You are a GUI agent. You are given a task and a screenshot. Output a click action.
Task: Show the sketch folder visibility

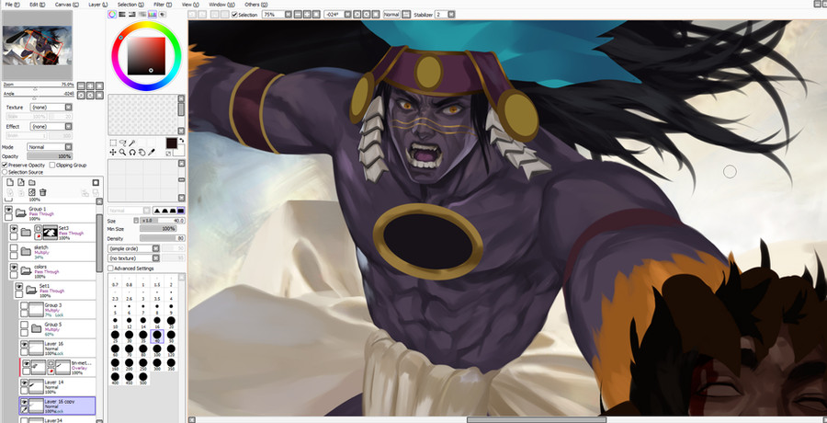click(x=14, y=247)
